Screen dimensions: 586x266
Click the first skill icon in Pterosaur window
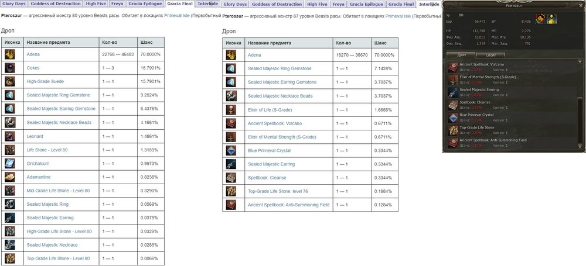[x=540, y=19]
